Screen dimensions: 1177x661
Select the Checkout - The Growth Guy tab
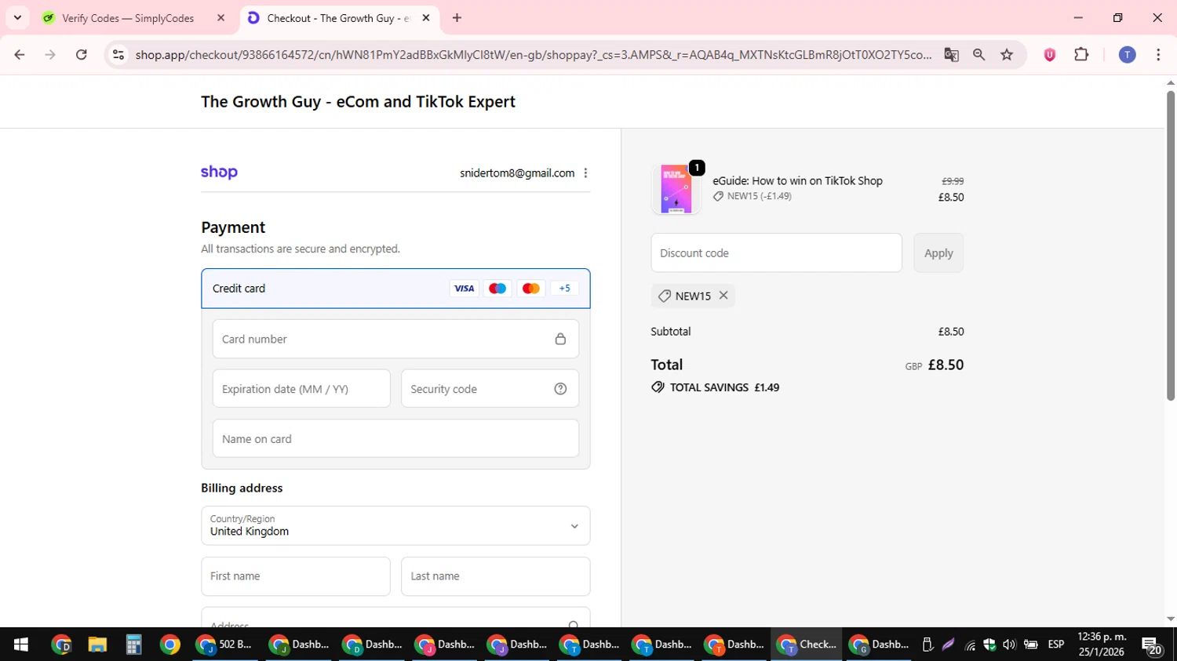[x=337, y=18]
